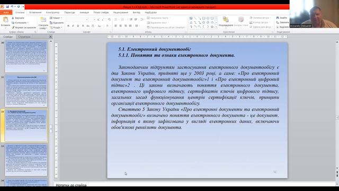Switch to the Показ слайдів ribbon tab
This screenshot has width=339, height=191.
[101, 12]
